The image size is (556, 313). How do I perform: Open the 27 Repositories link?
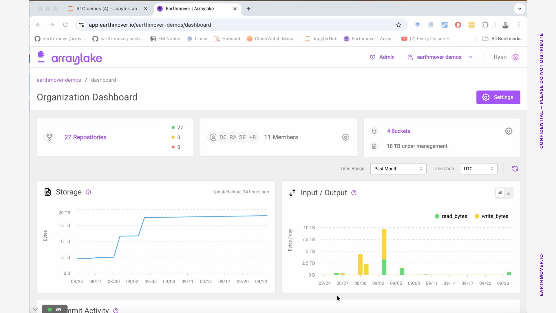(85, 137)
